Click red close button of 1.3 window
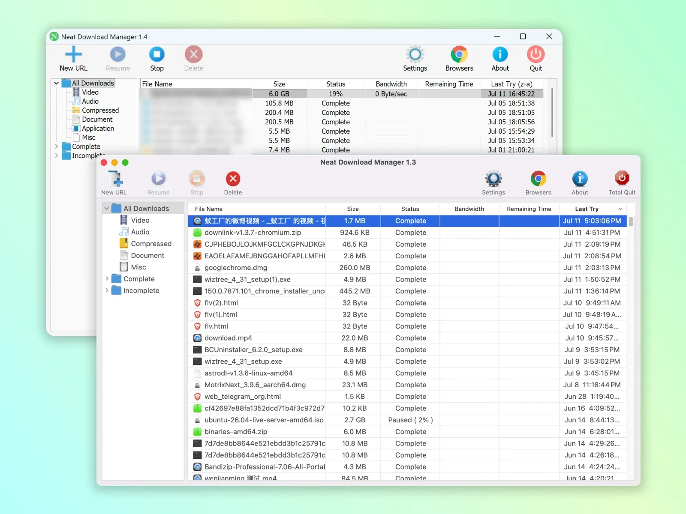 pyautogui.click(x=104, y=162)
